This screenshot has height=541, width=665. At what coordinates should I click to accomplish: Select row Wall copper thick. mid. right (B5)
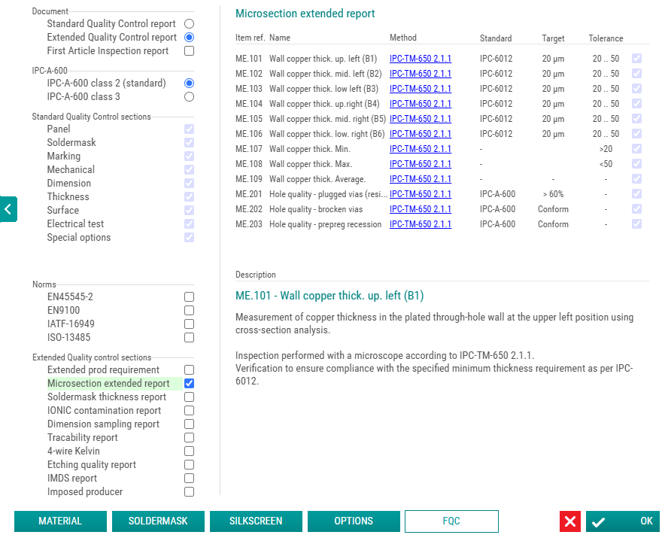coord(327,119)
